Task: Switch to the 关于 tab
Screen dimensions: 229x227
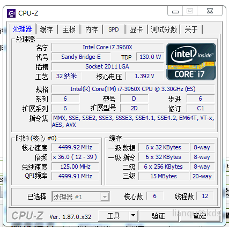Action: point(191,29)
